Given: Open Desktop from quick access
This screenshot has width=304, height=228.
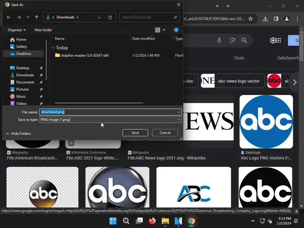Looking at the screenshot, I should [23, 68].
